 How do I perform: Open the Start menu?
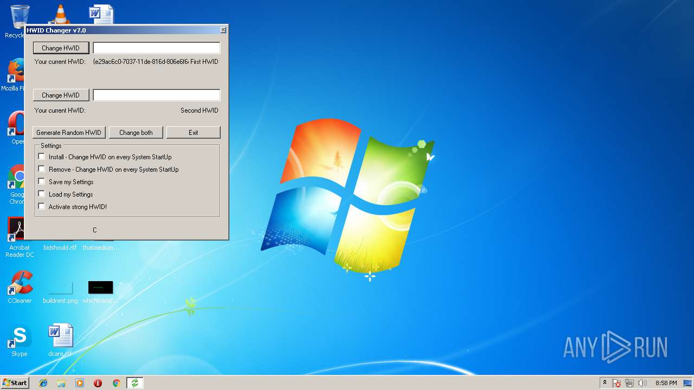coord(15,383)
